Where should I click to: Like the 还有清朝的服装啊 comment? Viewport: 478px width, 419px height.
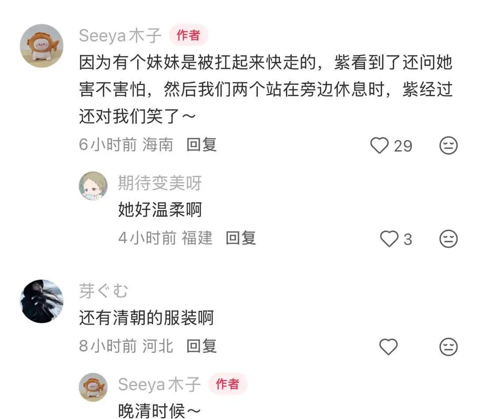tap(389, 347)
